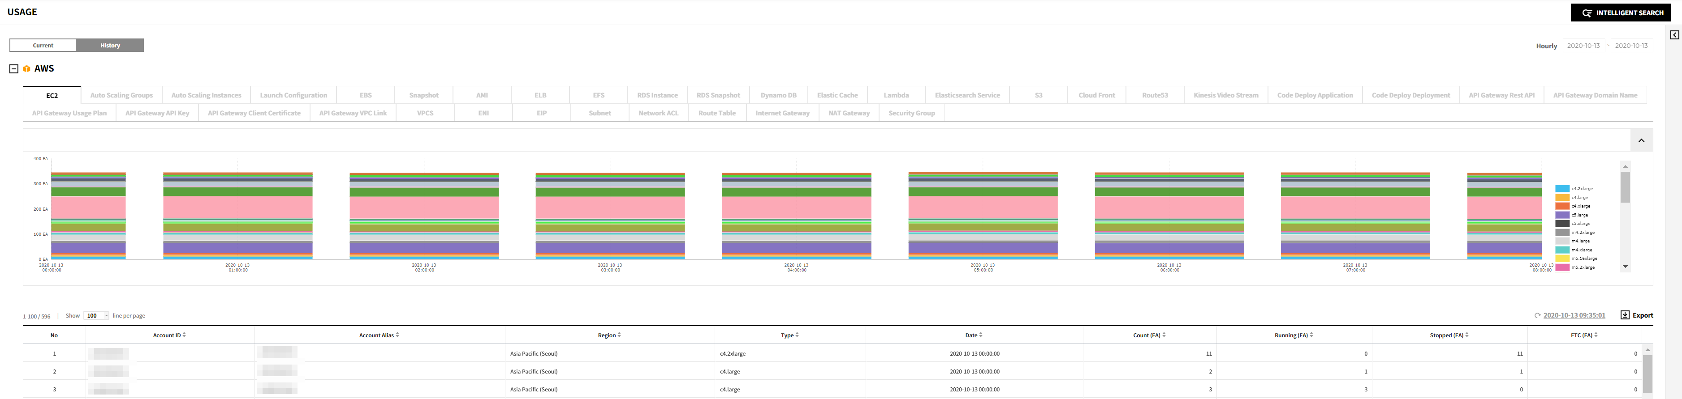Sort table by Account ID arrows
Viewport: 1682px width, 399px height.
(184, 335)
